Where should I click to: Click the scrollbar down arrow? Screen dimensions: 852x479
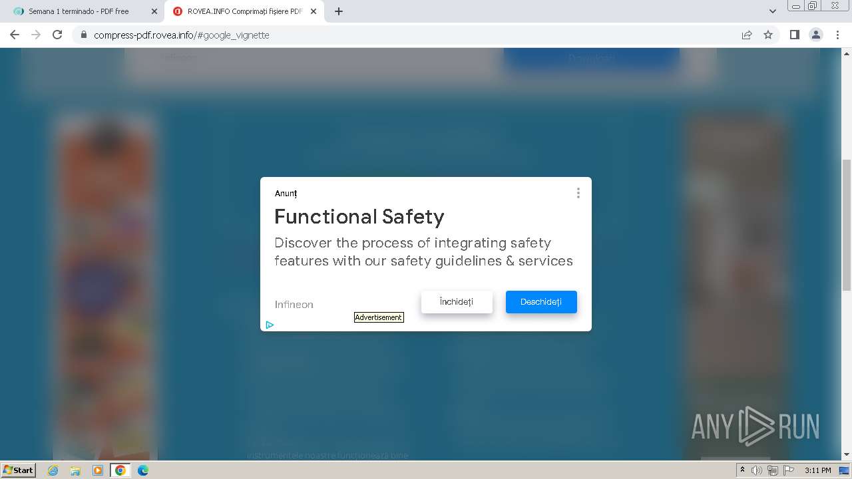(x=846, y=455)
